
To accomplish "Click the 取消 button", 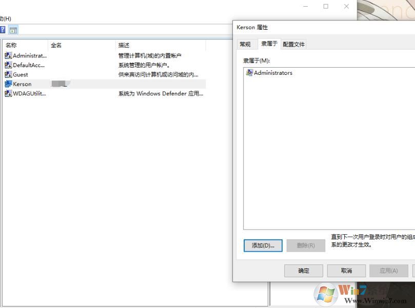I will [x=346, y=271].
